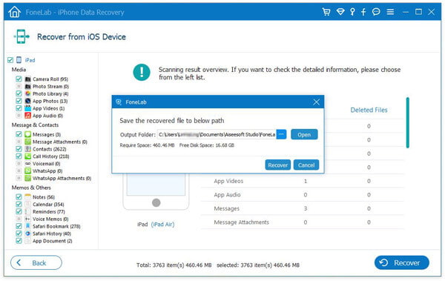445x281 pixels.
Task: Go to the home screen icon
Action: [x=15, y=12]
